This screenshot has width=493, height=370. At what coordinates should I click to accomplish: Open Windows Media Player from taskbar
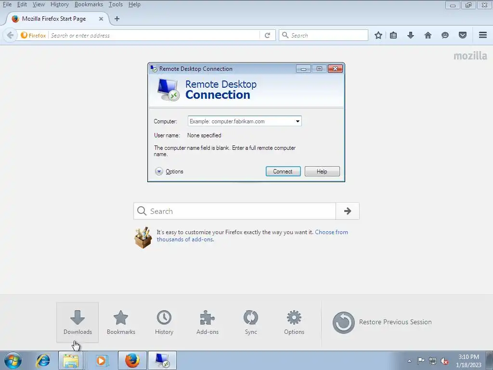[101, 360]
